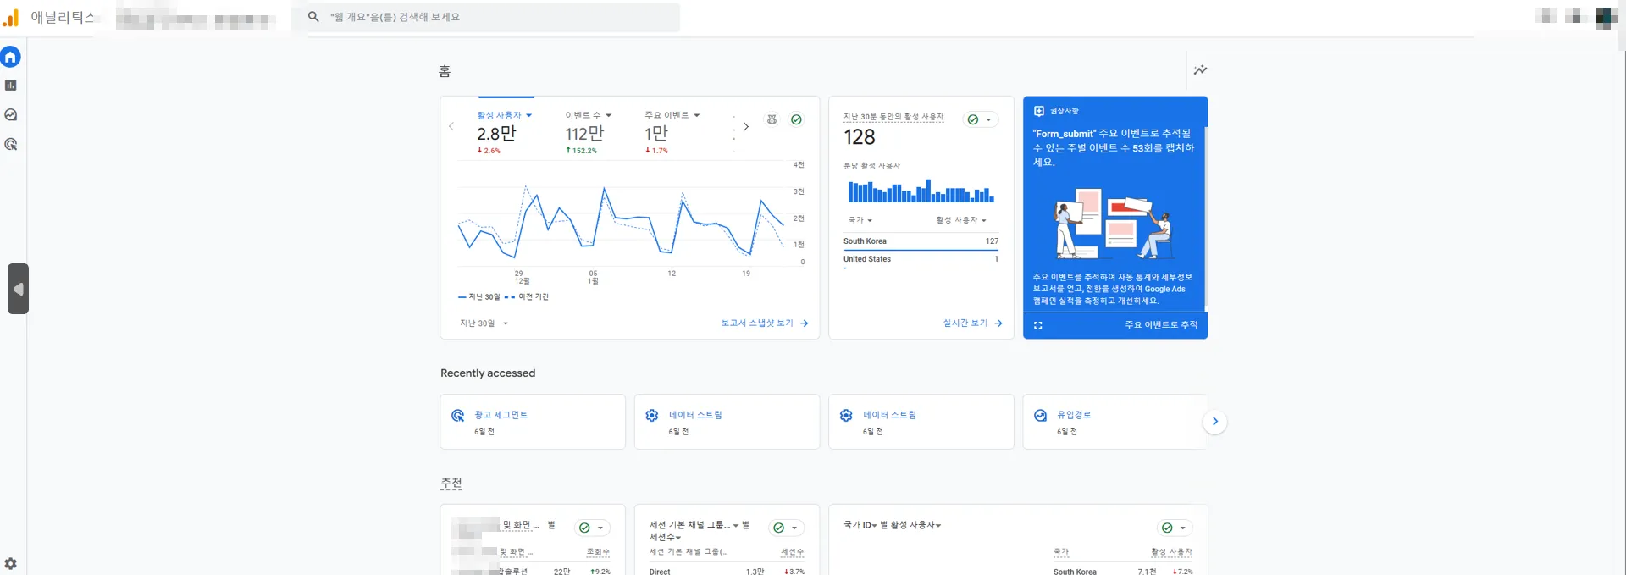The image size is (1626, 575).
Task: Open the 국가 dimension dropdown in realtime card
Action: [x=860, y=220]
